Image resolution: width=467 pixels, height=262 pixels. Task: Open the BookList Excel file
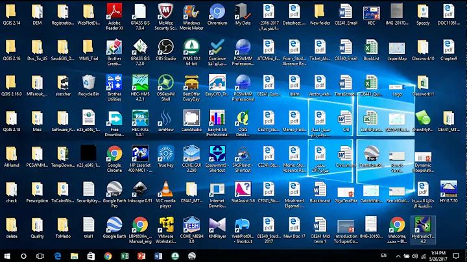click(x=372, y=50)
